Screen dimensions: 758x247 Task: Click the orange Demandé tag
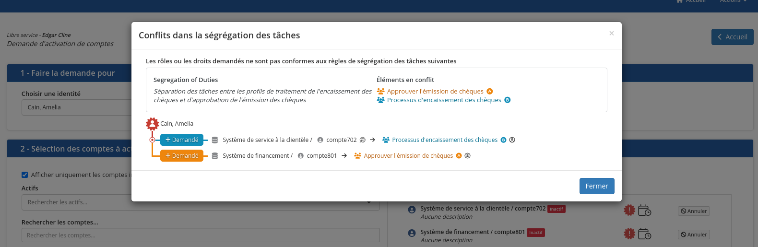182,156
